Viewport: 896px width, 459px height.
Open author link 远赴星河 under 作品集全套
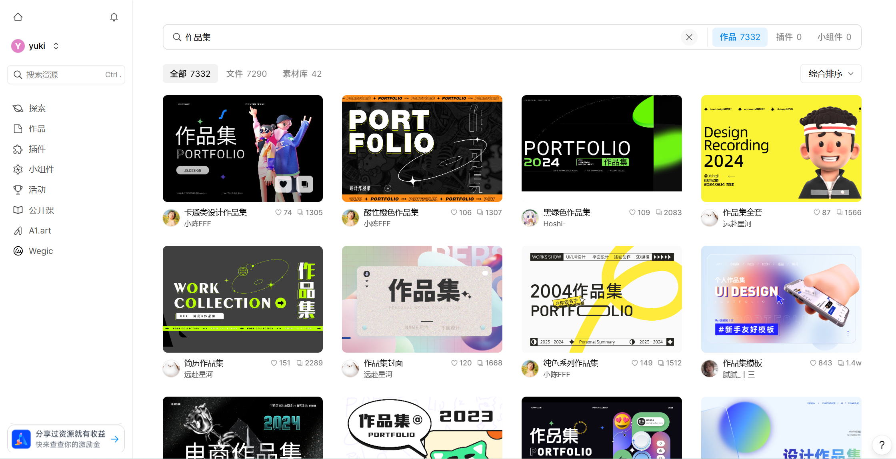tap(737, 224)
